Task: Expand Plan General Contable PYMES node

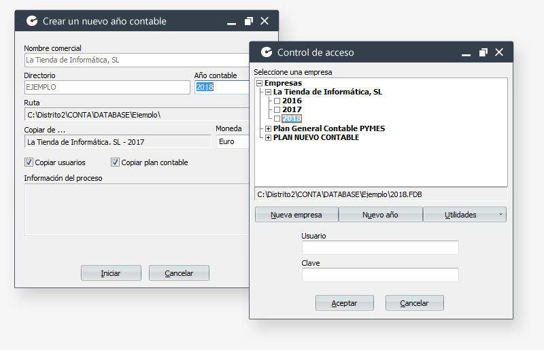Action: coord(268,128)
